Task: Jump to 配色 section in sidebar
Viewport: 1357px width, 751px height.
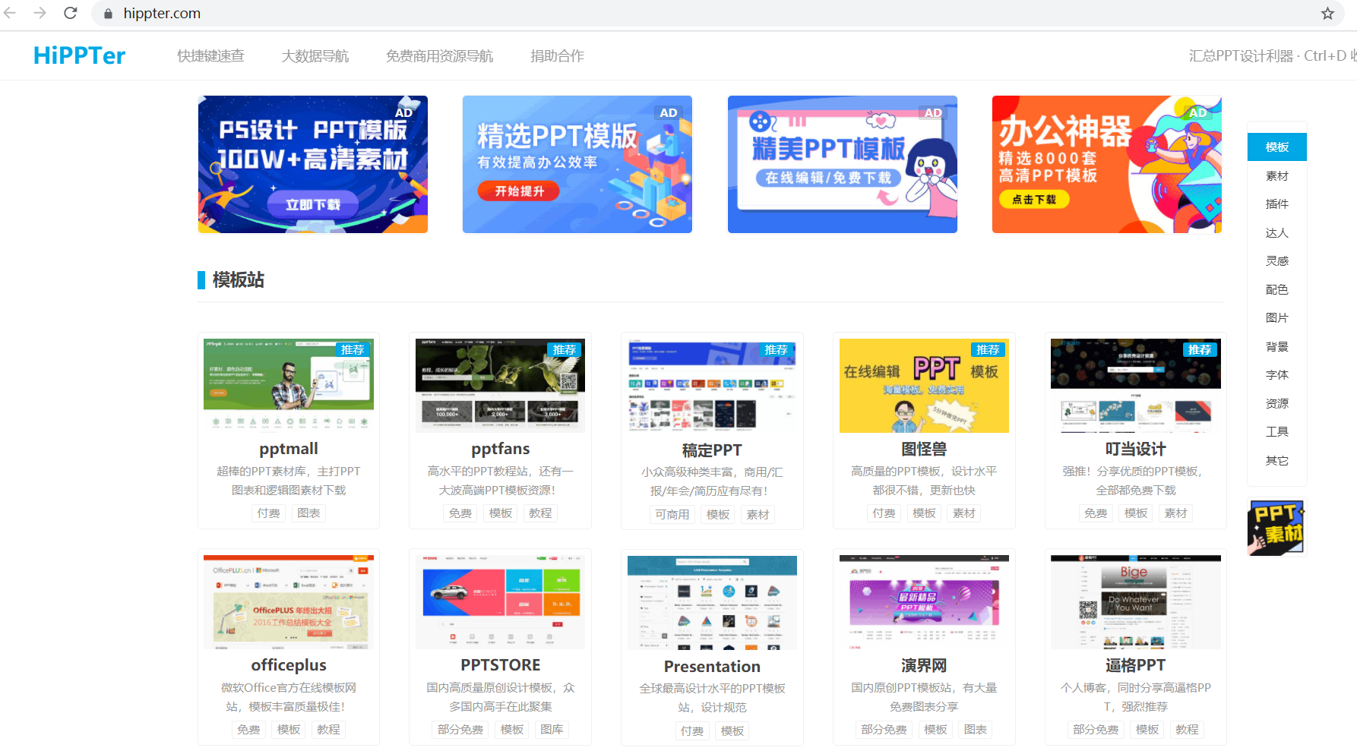Action: pyautogui.click(x=1277, y=289)
